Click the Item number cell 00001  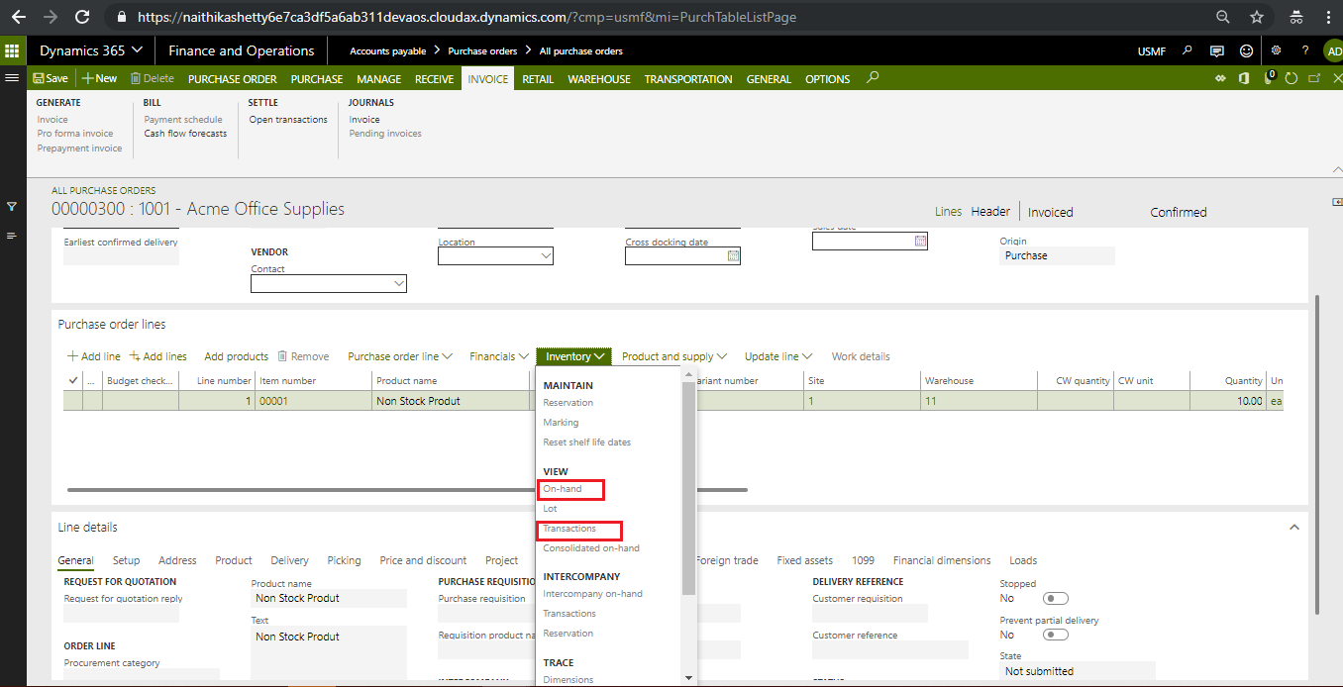click(314, 401)
